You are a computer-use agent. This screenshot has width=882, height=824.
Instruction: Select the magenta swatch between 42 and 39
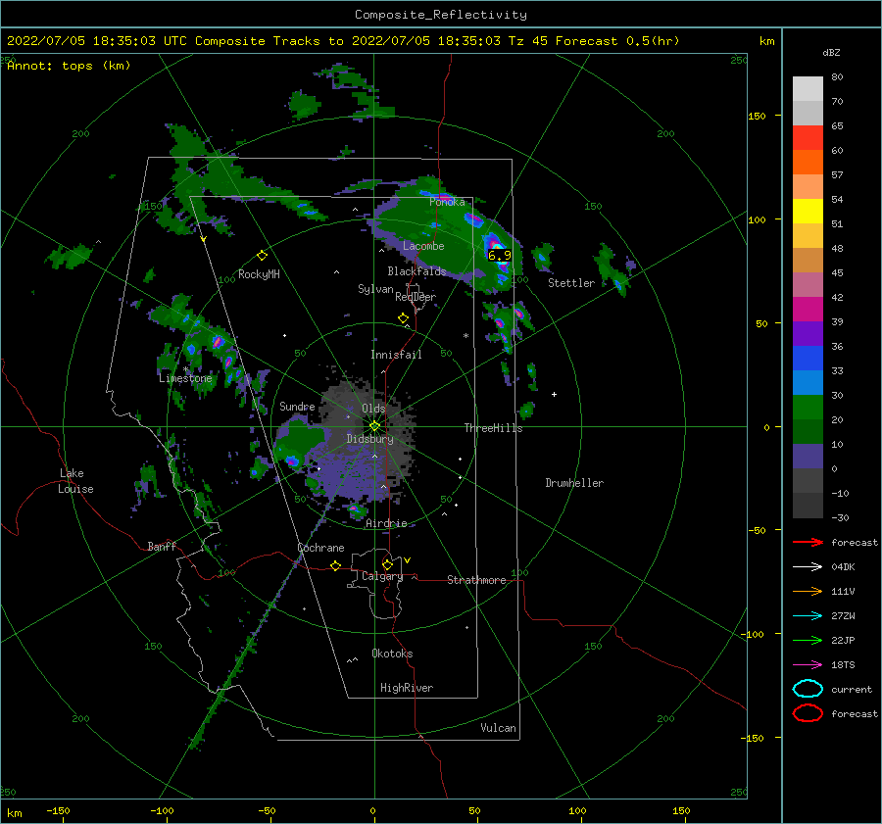point(808,310)
